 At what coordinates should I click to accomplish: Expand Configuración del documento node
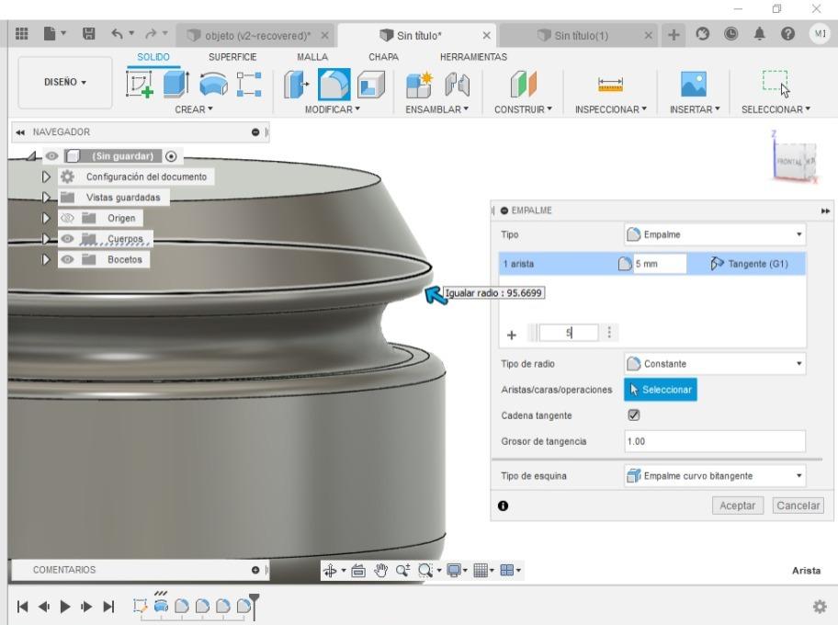(x=46, y=176)
